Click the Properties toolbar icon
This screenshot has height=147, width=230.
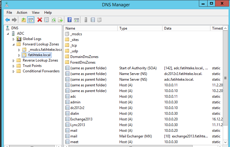pos(46,20)
